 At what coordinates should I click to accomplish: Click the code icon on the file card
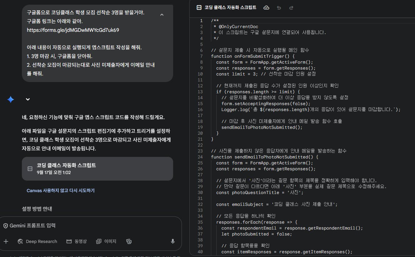tap(30, 169)
